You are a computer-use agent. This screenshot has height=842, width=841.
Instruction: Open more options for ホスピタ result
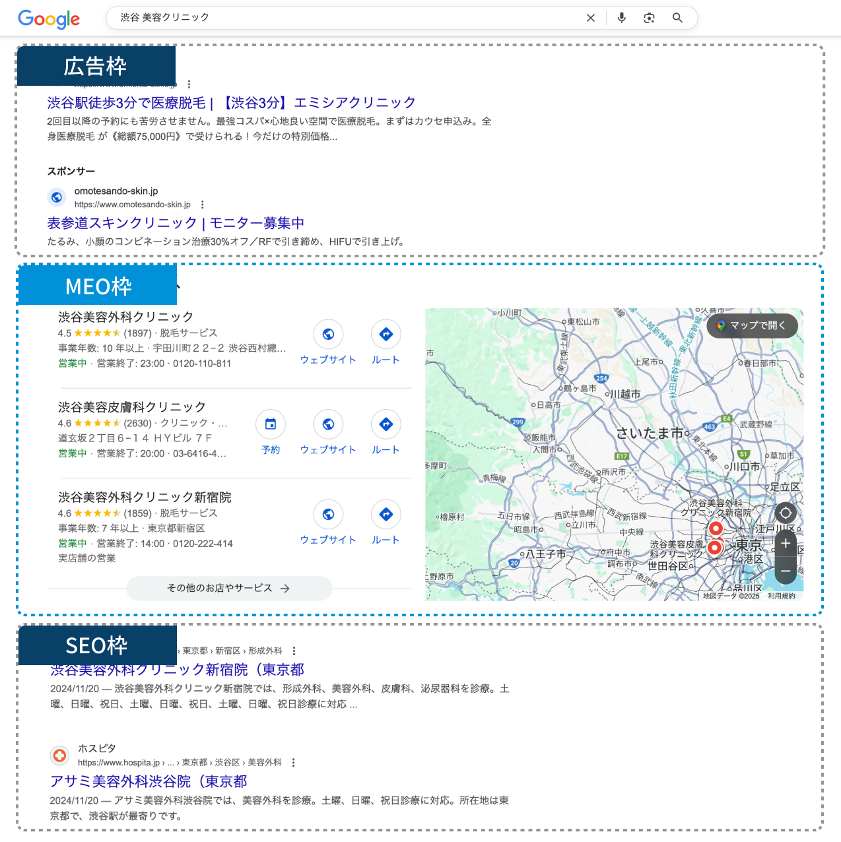pyautogui.click(x=293, y=763)
